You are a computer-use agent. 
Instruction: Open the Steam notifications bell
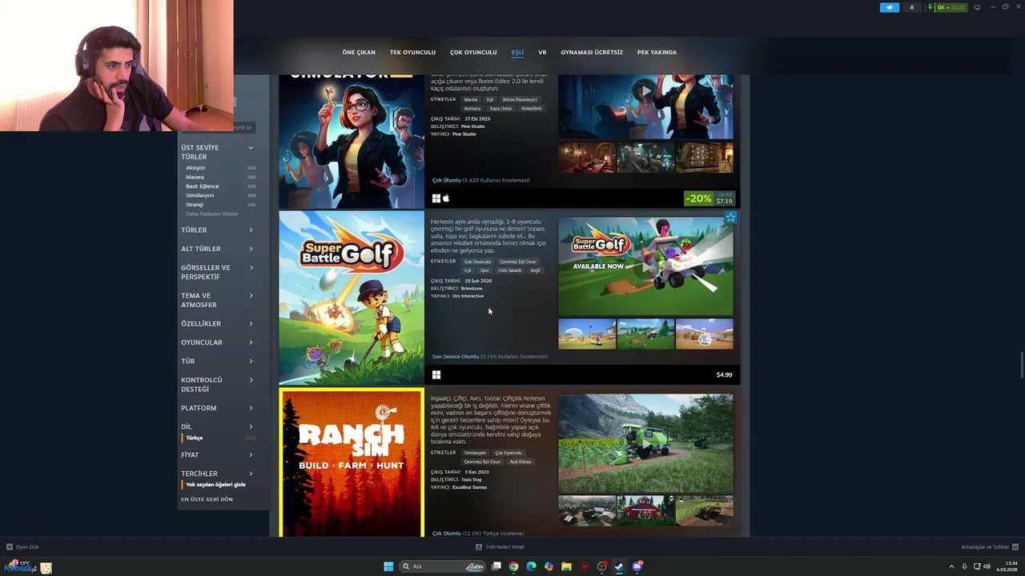tap(911, 7)
